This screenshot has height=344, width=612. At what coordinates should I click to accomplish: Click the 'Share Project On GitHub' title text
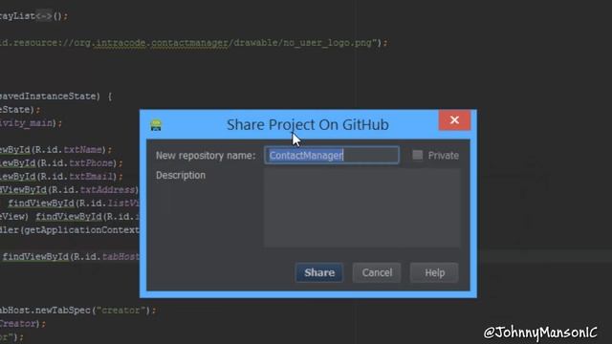(308, 125)
